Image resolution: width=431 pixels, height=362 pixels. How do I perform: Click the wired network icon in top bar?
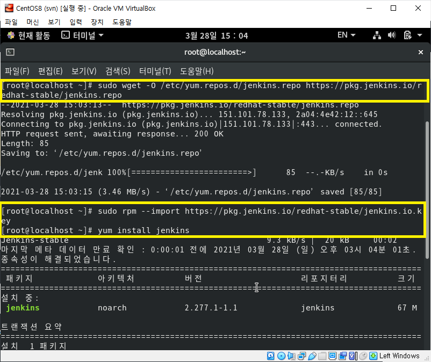(x=377, y=35)
